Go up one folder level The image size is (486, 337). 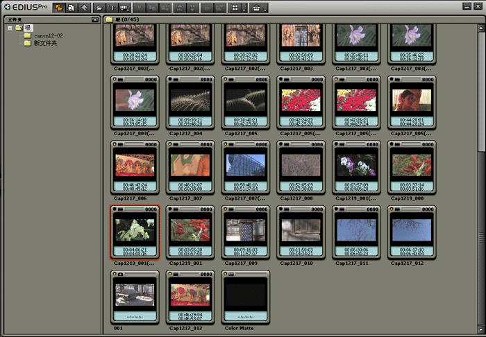(x=84, y=8)
